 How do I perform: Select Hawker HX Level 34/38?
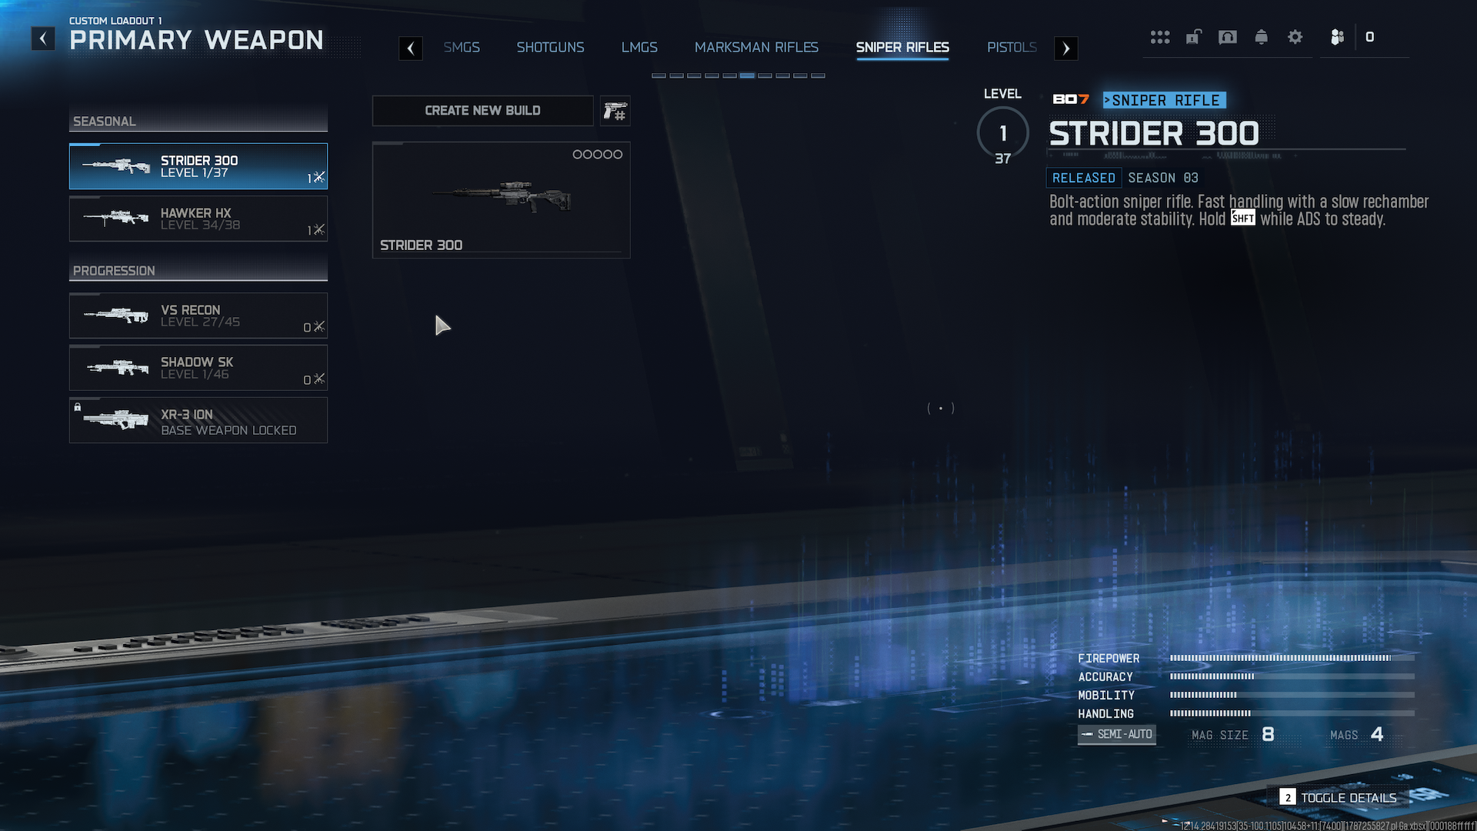click(198, 219)
